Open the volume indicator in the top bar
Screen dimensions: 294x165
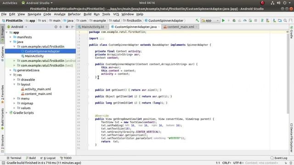pyautogui.click(x=279, y=3)
